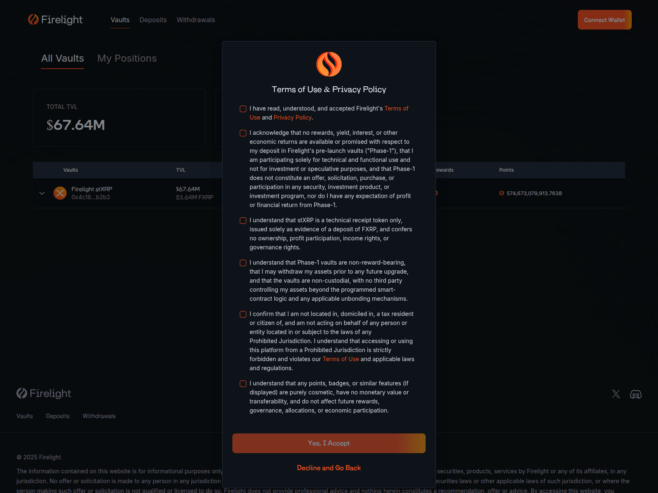Click the Yes, I Accept button

329,443
